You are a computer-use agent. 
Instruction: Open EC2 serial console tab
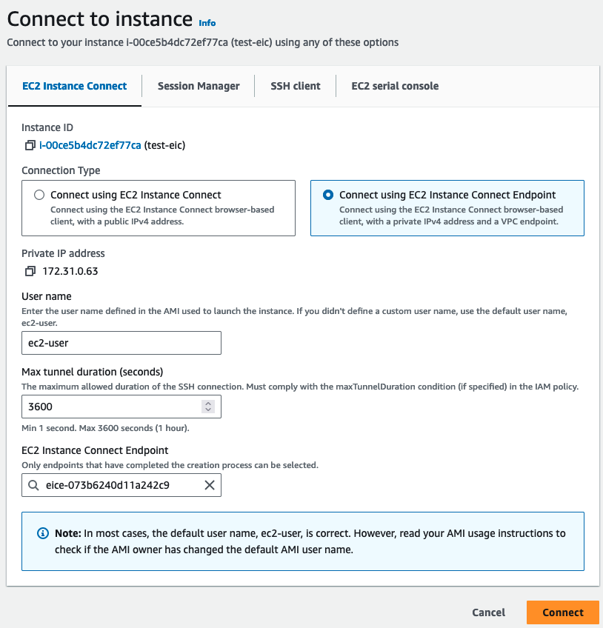point(395,86)
